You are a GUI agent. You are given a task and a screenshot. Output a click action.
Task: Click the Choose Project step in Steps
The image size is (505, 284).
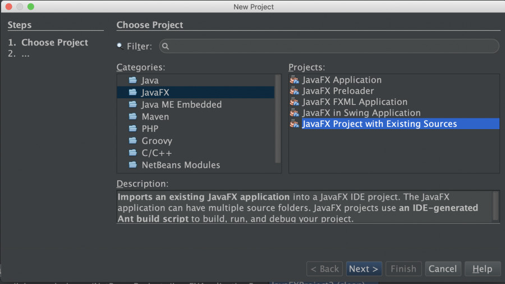pyautogui.click(x=54, y=43)
